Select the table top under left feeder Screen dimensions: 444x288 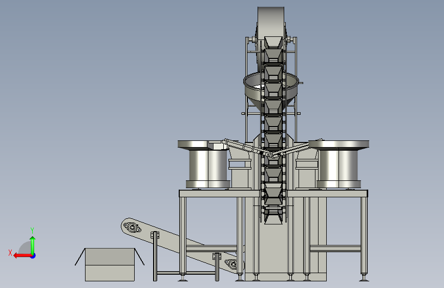point(220,194)
